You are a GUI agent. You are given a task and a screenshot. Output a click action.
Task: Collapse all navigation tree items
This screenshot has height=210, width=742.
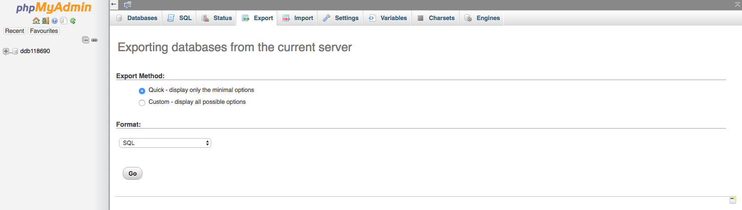(x=86, y=40)
